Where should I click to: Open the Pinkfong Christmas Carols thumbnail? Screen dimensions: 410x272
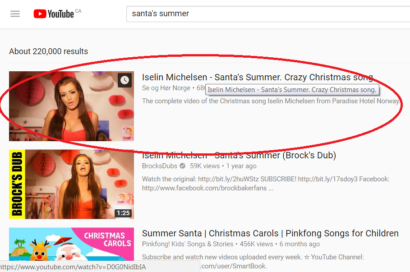point(71,244)
